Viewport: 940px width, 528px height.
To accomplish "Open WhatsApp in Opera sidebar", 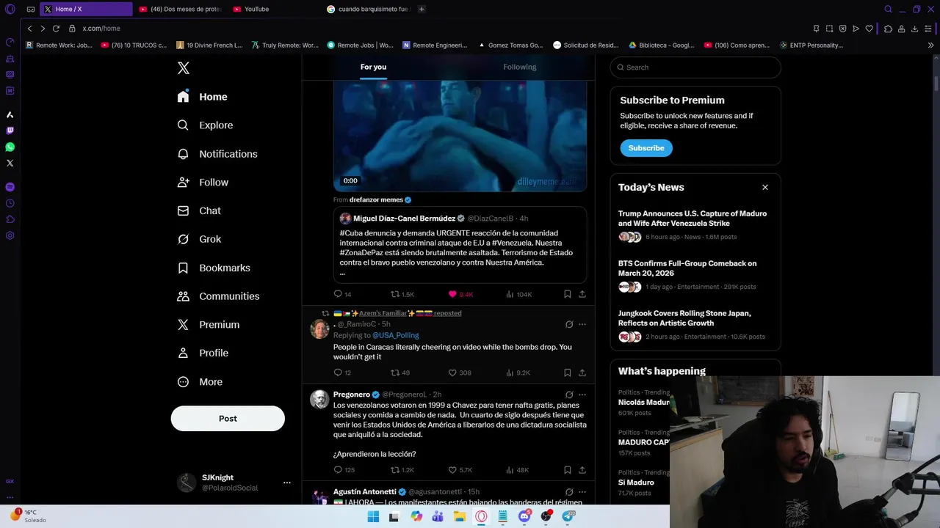I will point(10,147).
